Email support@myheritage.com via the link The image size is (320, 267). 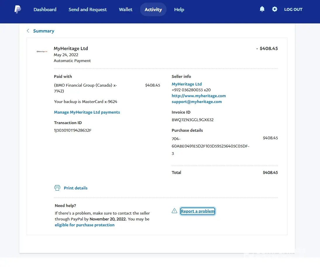click(197, 102)
